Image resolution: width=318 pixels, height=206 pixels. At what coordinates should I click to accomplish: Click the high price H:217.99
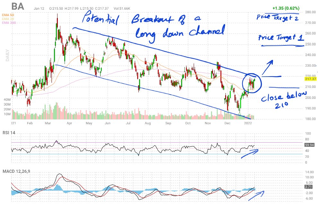[71, 9]
